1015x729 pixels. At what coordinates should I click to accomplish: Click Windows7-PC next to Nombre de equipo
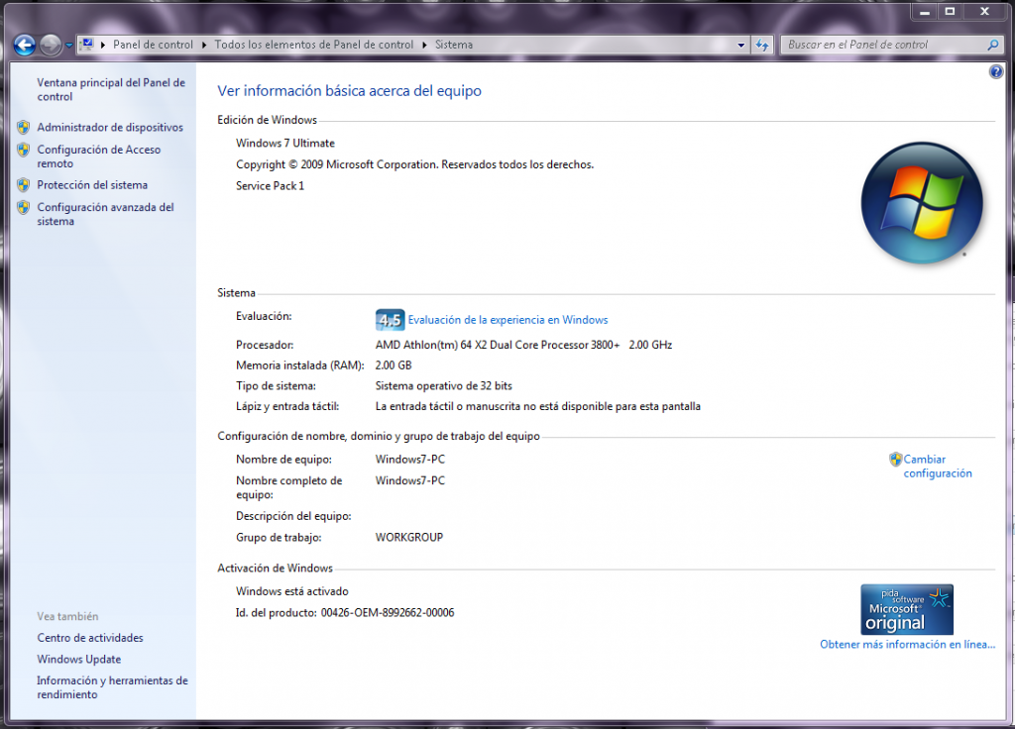[x=410, y=460]
